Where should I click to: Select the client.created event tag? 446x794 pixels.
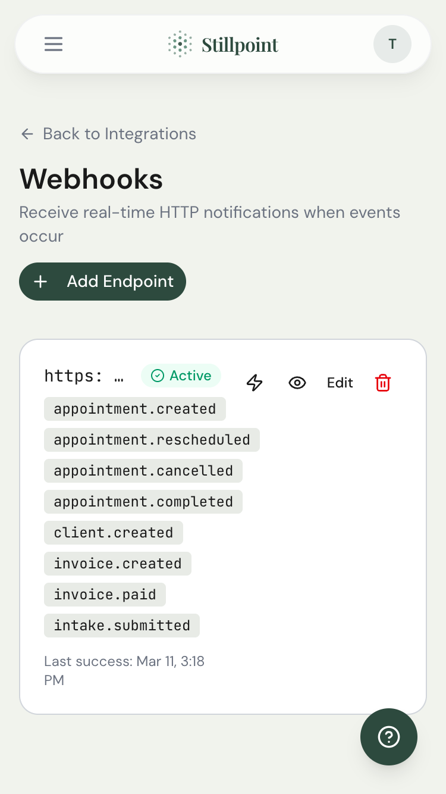113,533
